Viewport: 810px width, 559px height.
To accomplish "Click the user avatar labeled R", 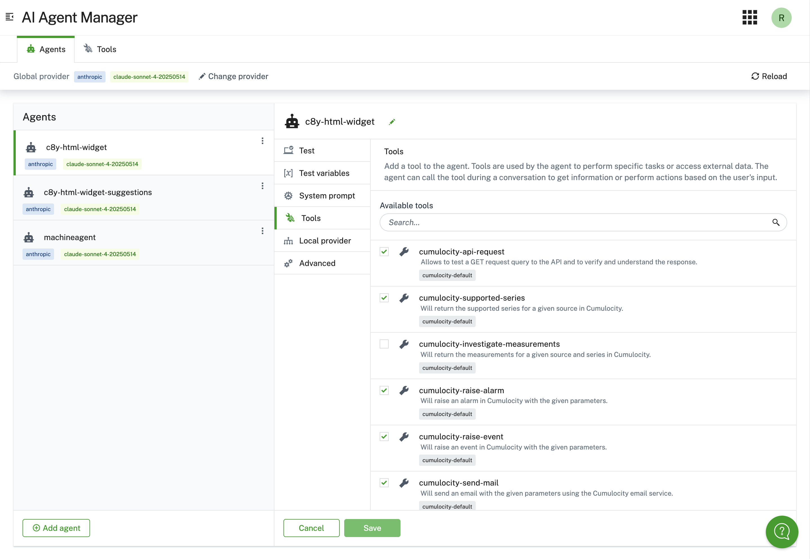I will point(781,17).
